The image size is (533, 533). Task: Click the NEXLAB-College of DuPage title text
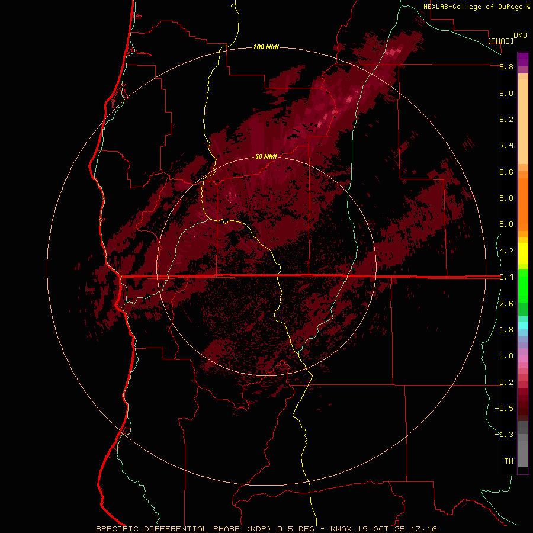[474, 7]
